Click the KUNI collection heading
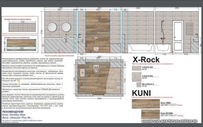This screenshot has height=127, width=203. 141,93
